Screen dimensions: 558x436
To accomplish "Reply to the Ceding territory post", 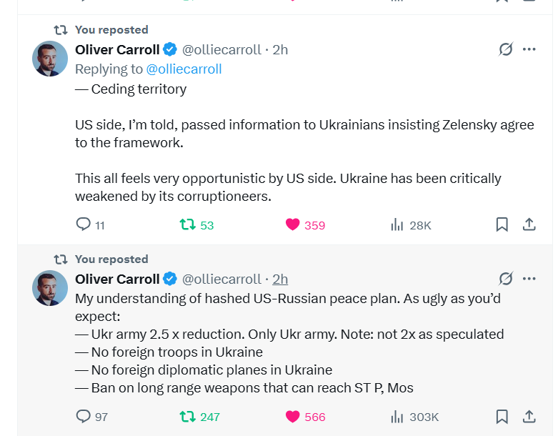I will 84,224.
